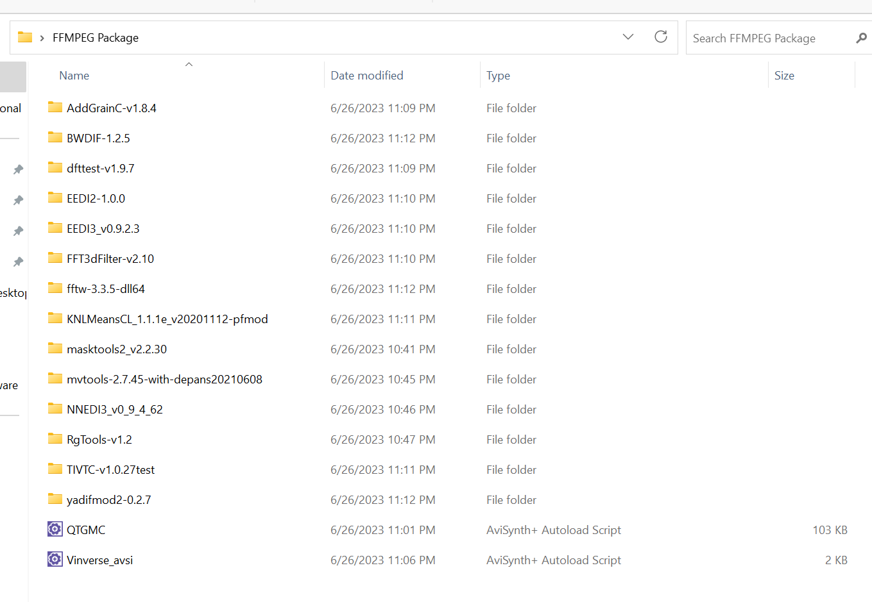Click the FFT3dFilter-v2.10 folder icon

click(x=55, y=258)
